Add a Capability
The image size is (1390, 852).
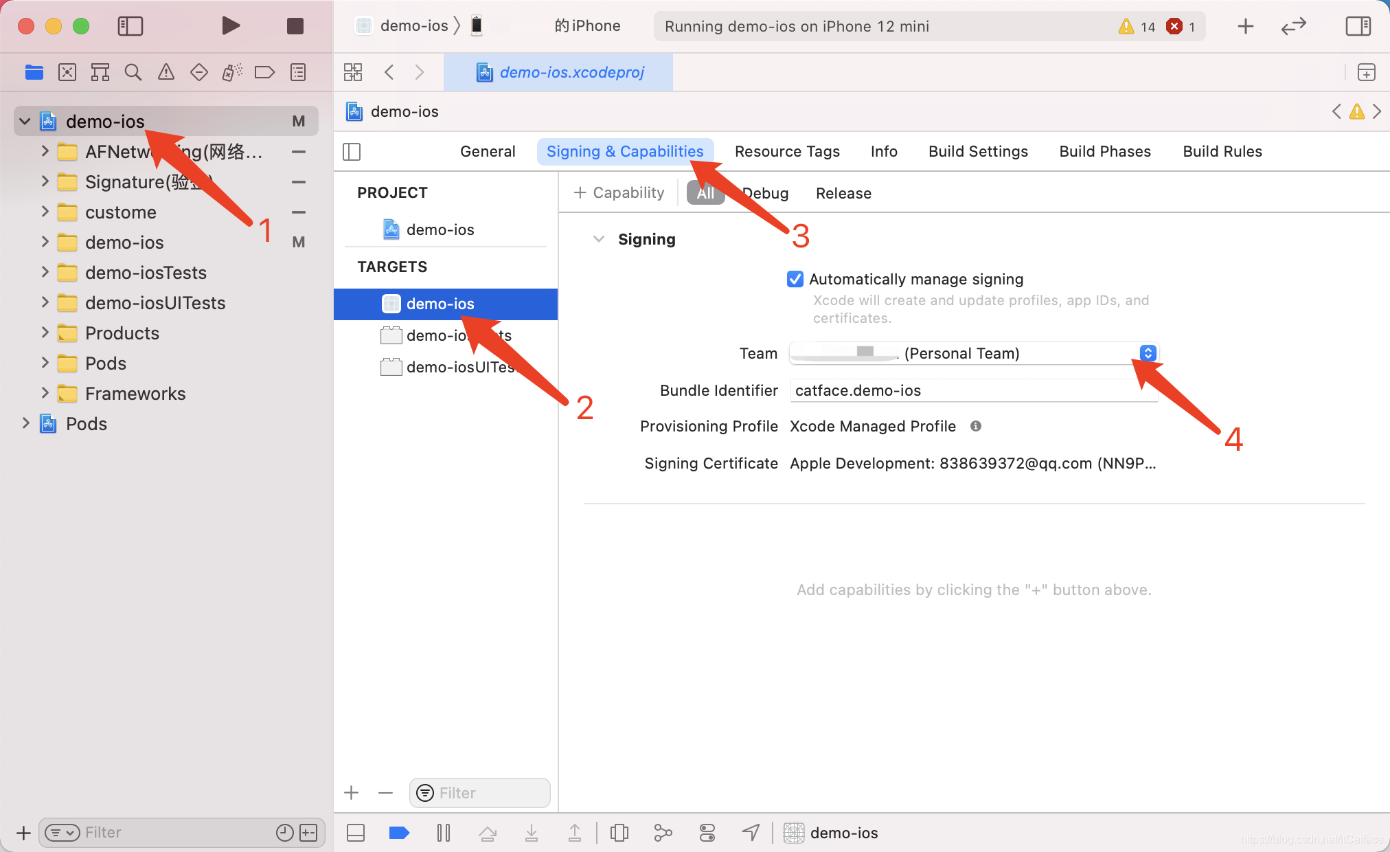pyautogui.click(x=619, y=193)
